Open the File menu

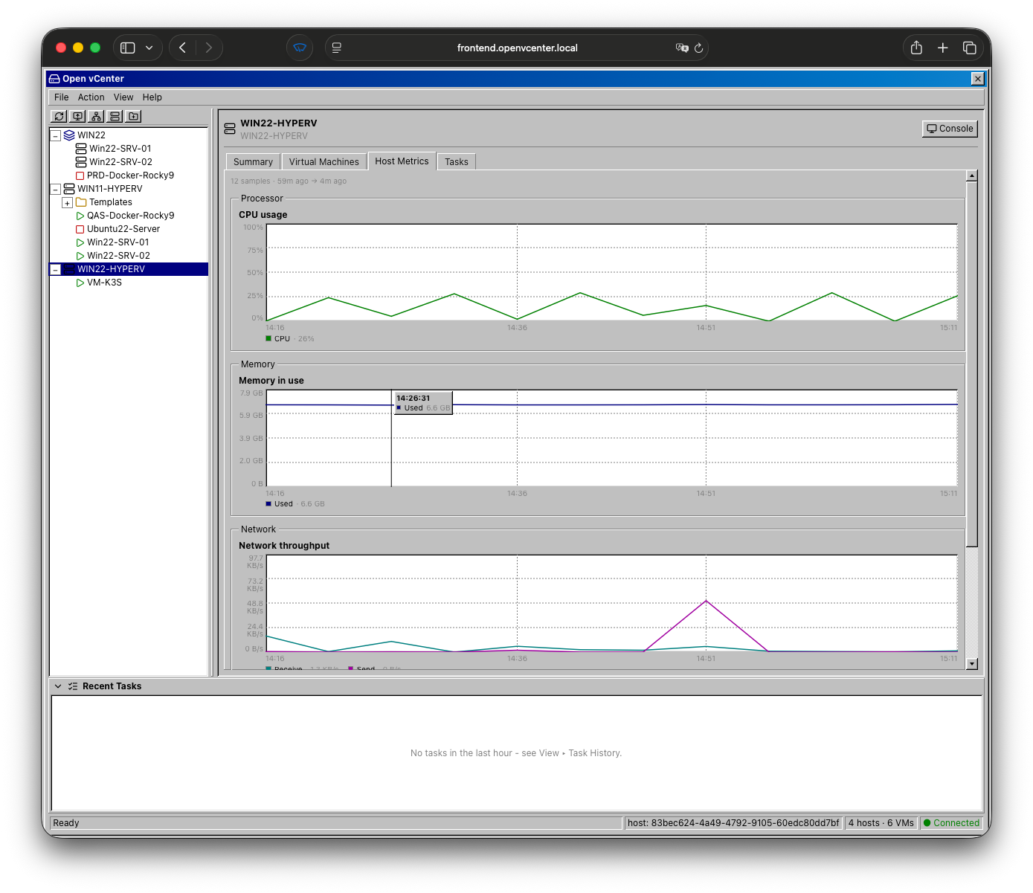coord(62,97)
